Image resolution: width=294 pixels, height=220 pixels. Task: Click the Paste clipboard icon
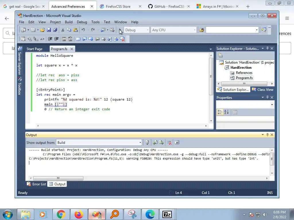tap(76, 30)
